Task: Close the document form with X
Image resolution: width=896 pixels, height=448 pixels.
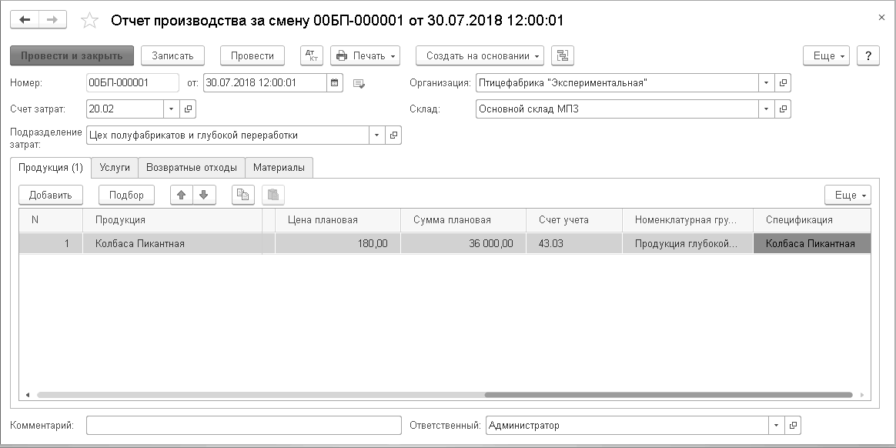Action: [881, 18]
